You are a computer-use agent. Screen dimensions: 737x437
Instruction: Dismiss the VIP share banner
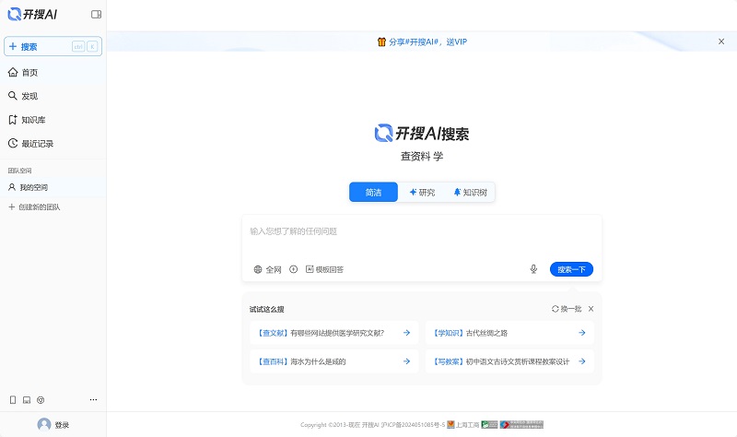click(x=721, y=41)
